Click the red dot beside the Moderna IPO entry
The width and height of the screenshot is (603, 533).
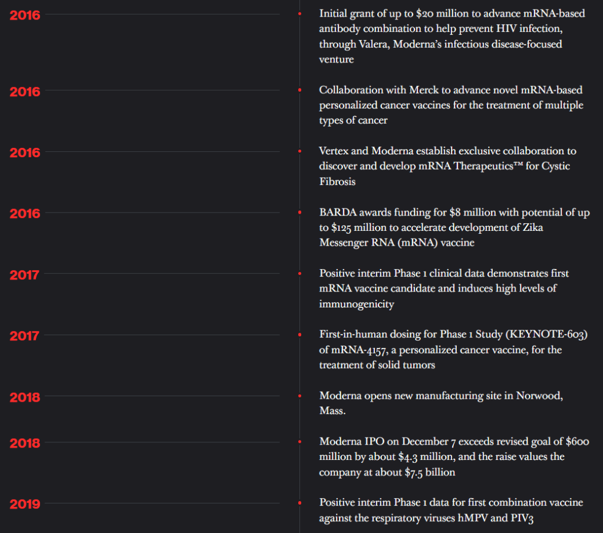(x=300, y=441)
